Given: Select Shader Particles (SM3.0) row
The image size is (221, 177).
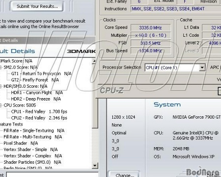Looking at the screenshot, I should (x=32, y=162).
